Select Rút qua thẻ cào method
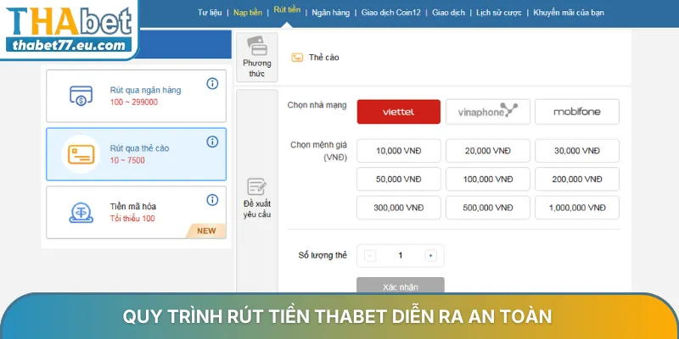This screenshot has height=339, width=679. (x=136, y=154)
